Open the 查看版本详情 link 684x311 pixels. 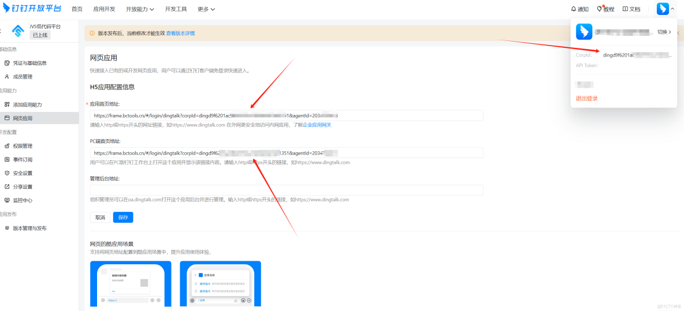coord(180,33)
